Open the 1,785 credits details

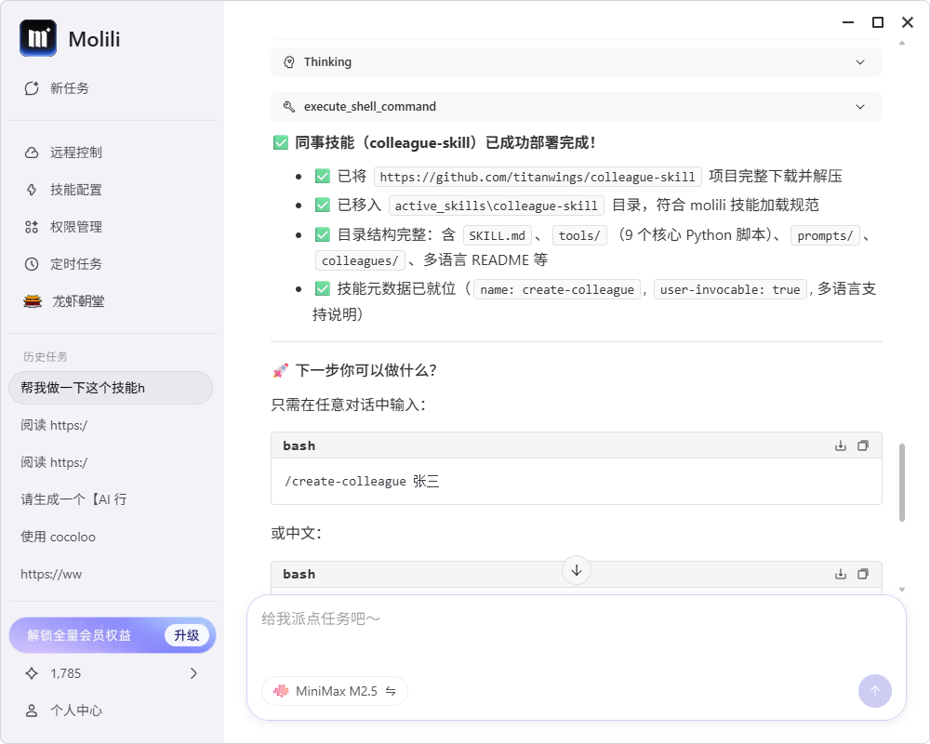point(112,673)
